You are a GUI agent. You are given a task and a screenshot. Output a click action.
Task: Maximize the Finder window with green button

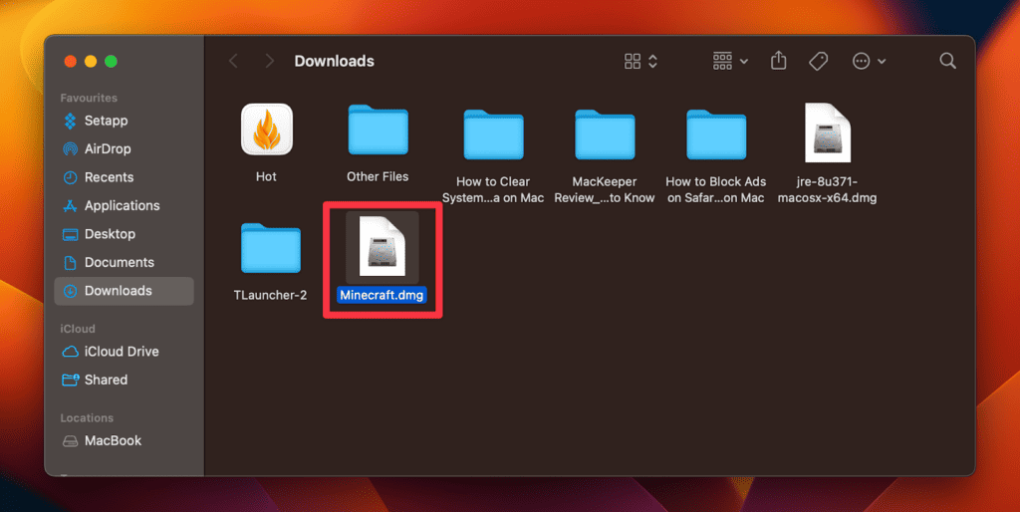click(x=111, y=61)
